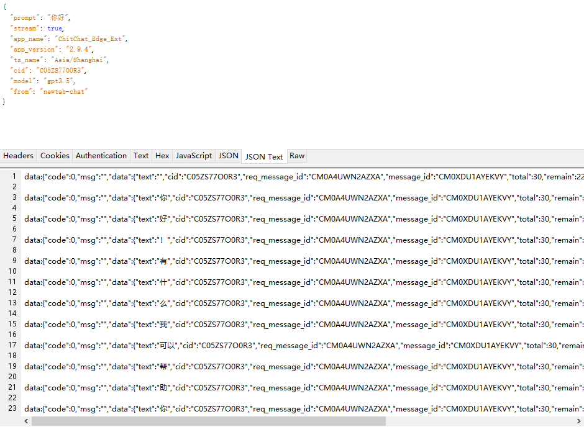Select the Authentication tab
The height and width of the screenshot is (427, 584).
pyautogui.click(x=101, y=156)
